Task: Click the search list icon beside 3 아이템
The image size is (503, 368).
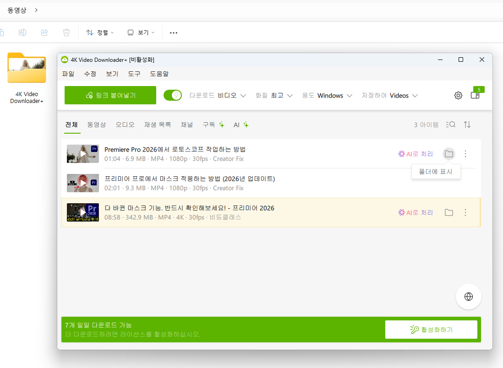Action: click(451, 124)
